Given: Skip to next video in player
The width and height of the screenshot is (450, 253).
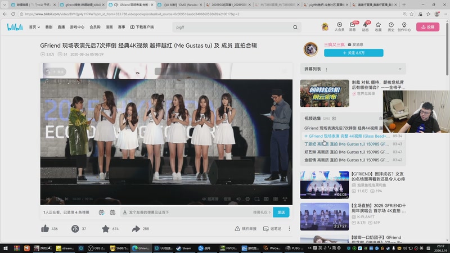Looking at the screenshot, I should (66, 199).
